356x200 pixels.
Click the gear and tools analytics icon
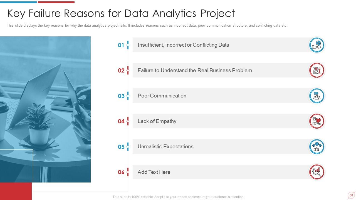317,71
